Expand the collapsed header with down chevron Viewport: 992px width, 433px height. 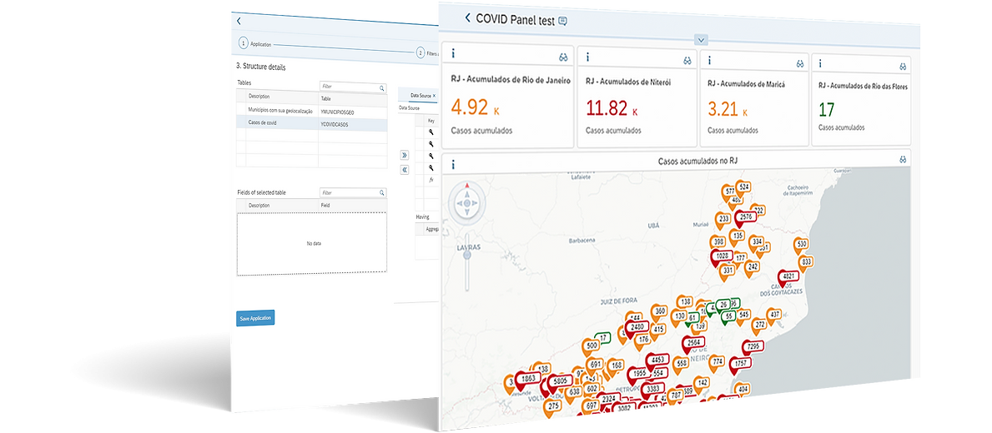tap(701, 40)
